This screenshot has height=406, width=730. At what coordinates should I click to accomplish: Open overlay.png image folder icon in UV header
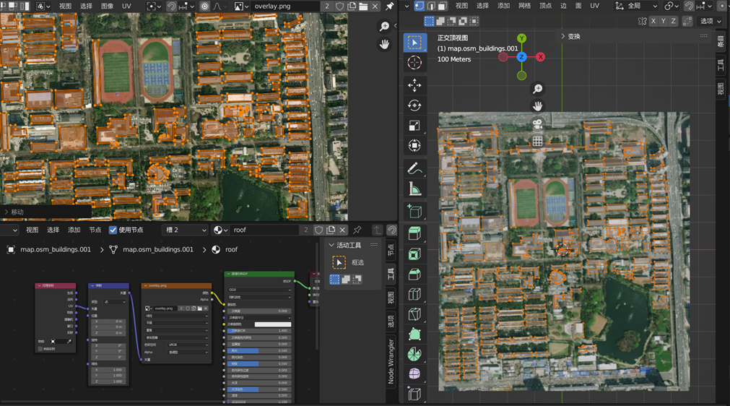coord(363,6)
